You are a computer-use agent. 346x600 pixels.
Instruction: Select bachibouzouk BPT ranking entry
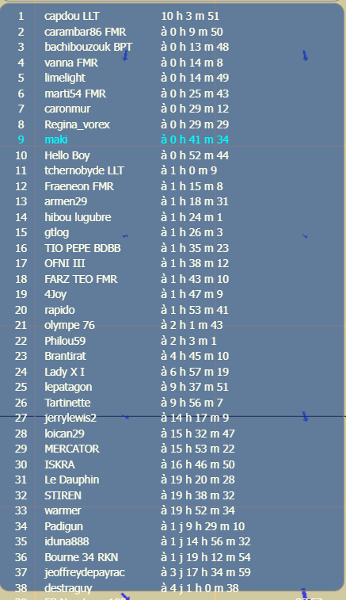point(89,47)
